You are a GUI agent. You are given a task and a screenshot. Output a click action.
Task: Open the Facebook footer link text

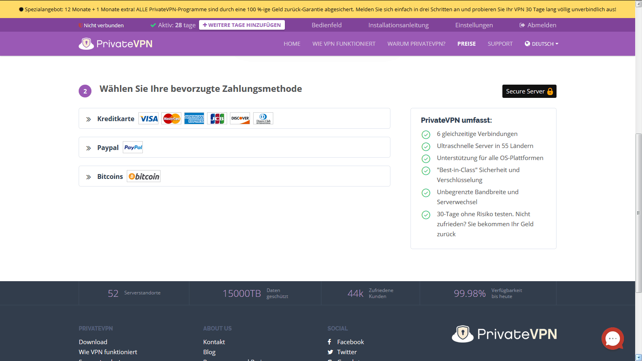[350, 342]
